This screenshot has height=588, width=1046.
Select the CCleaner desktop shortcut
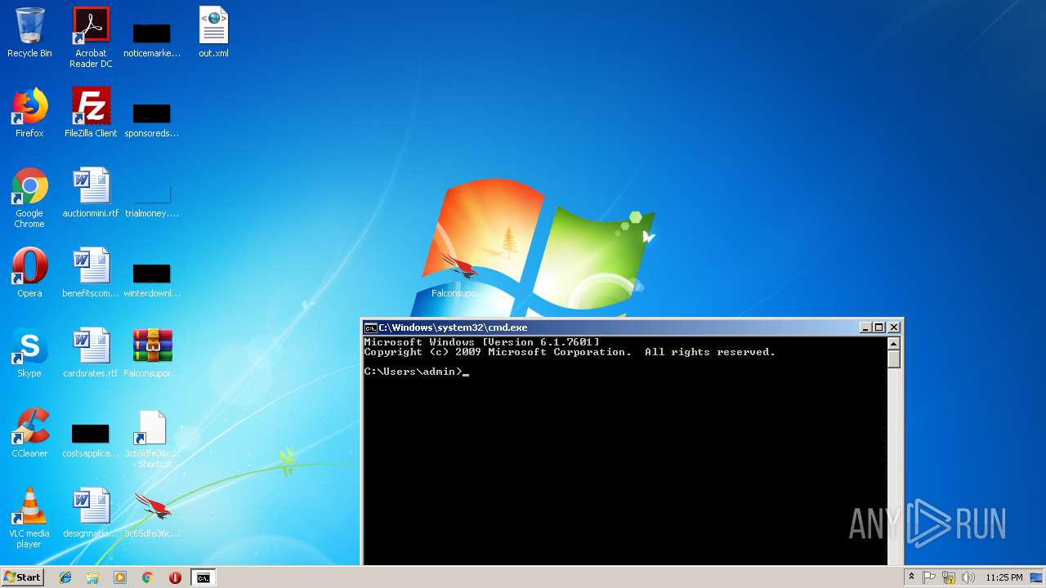(29, 433)
